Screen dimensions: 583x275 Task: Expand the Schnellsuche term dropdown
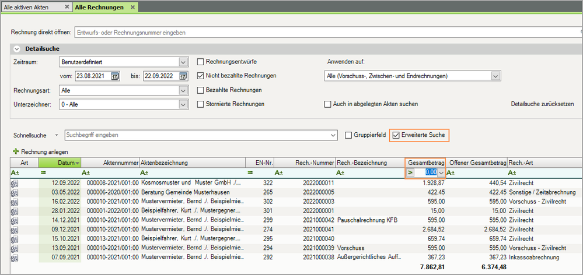pos(333,135)
